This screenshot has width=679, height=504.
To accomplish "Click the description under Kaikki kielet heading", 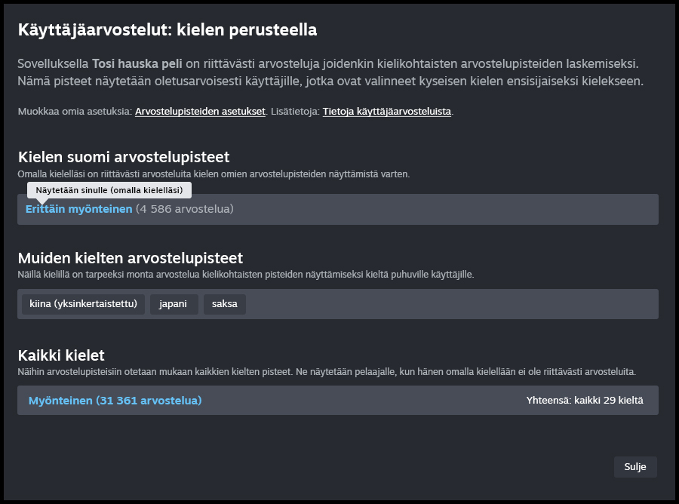I will tap(327, 372).
